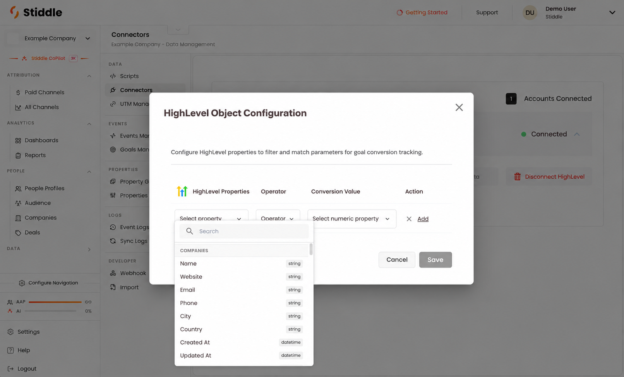Click the trash icon for Disconnect HighLevel
Viewport: 624px width, 377px height.
pyautogui.click(x=518, y=177)
